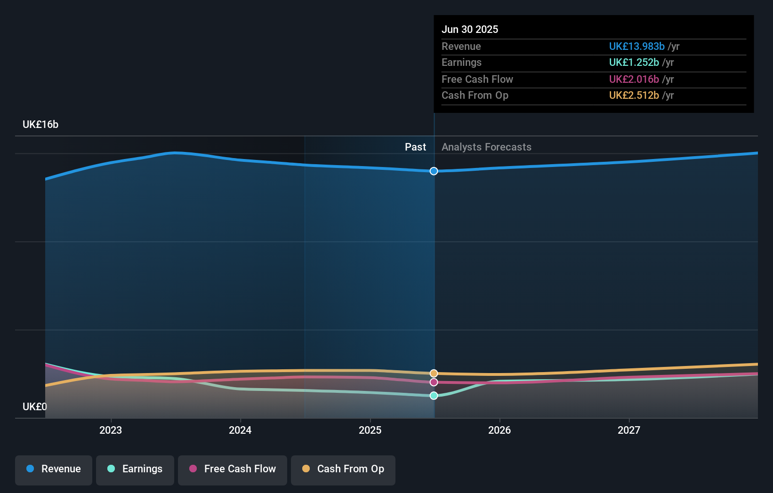Click the vertical 2025 crosshair line
This screenshot has width=773, height=493.
[x=433, y=282]
